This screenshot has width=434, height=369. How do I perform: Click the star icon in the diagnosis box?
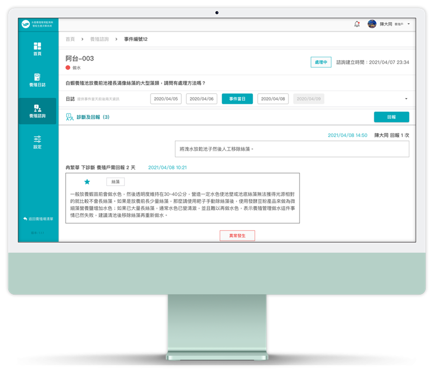coord(87,181)
